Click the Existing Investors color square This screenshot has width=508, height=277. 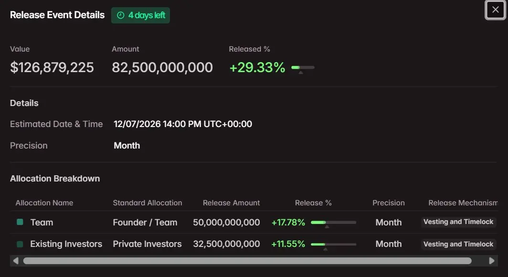click(20, 244)
